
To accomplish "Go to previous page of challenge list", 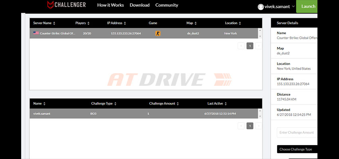I will click(x=241, y=126).
